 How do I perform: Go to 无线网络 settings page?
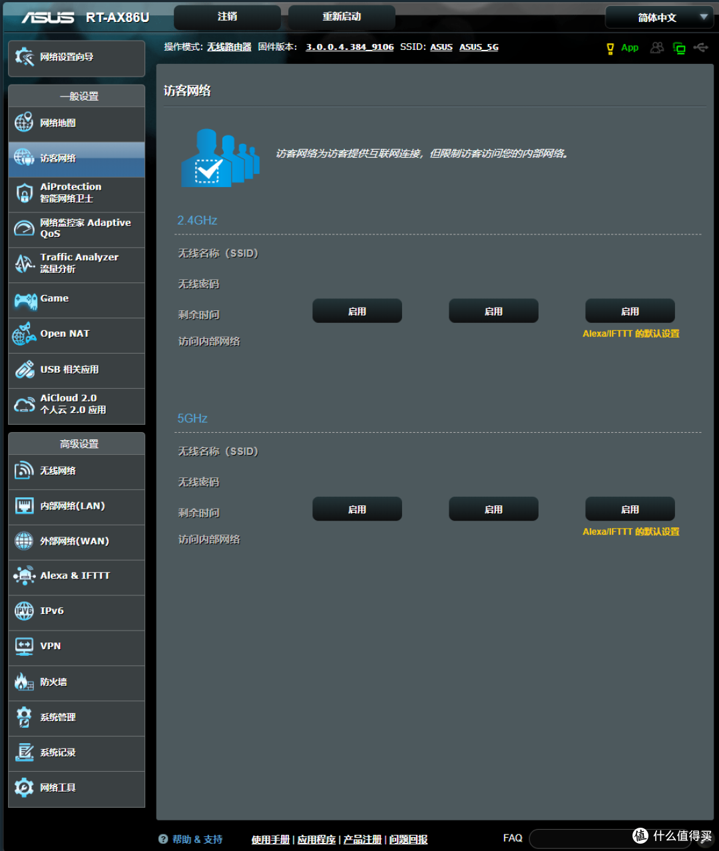(77, 471)
